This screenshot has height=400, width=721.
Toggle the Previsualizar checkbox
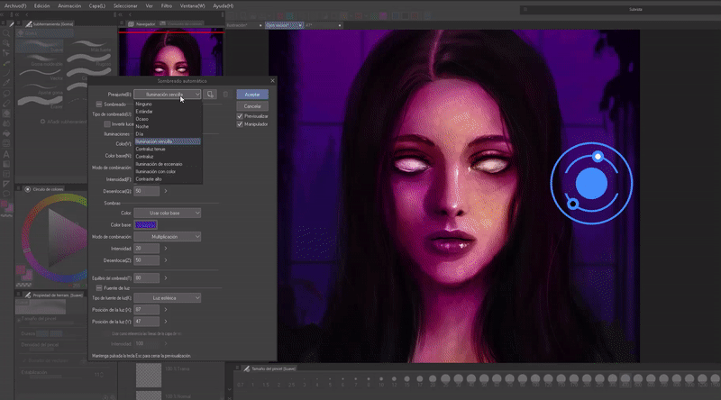(240, 116)
